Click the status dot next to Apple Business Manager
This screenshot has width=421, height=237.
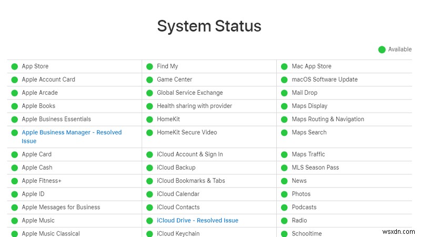click(x=15, y=133)
